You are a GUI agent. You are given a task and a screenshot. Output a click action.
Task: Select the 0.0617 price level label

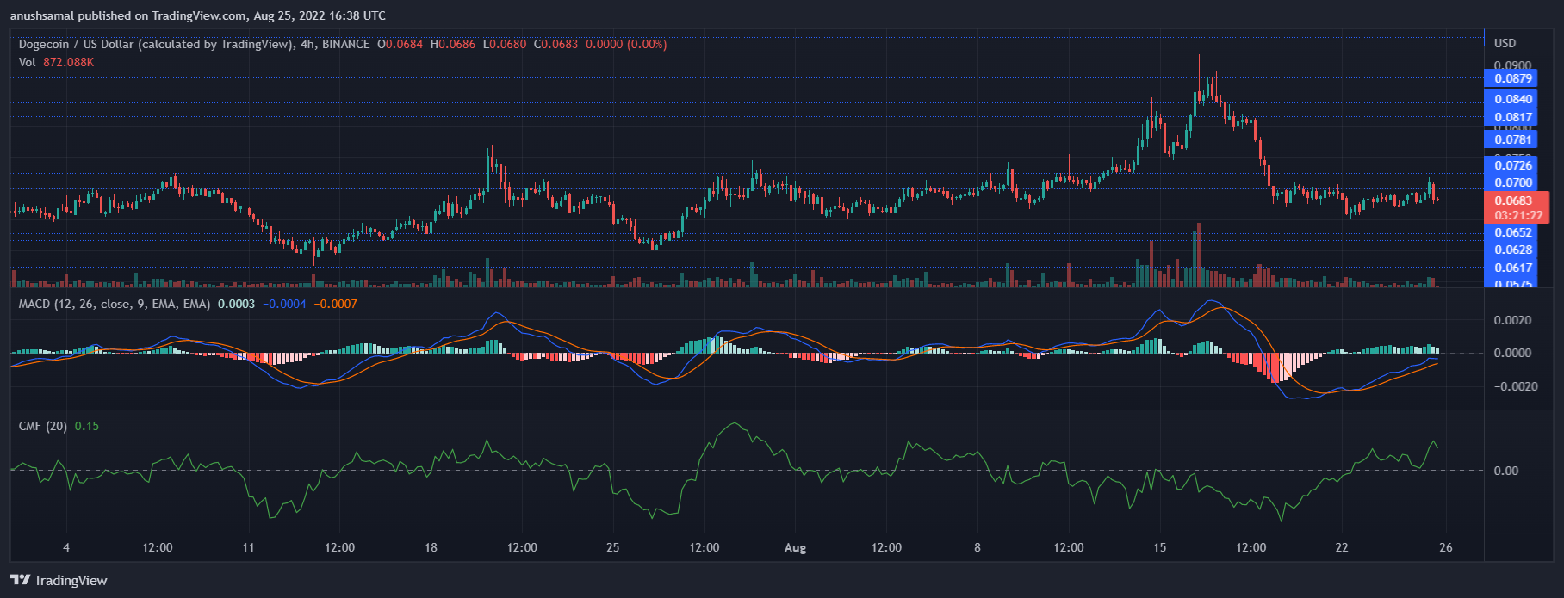point(1511,268)
